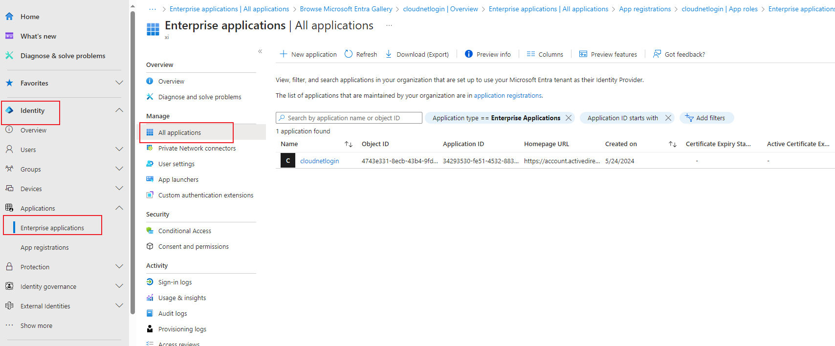Click the Conditional Access icon

coord(150,231)
